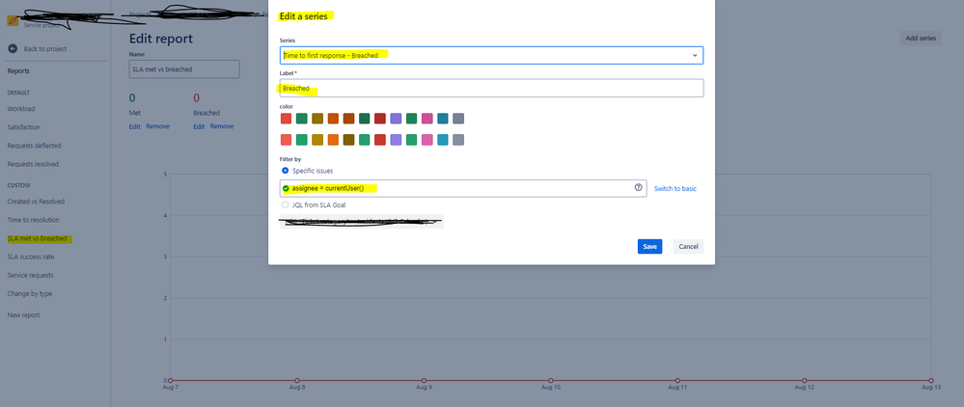Viewport: 964px width, 407px height.
Task: Click the chart data point at Aug 7
Action: [x=170, y=381]
